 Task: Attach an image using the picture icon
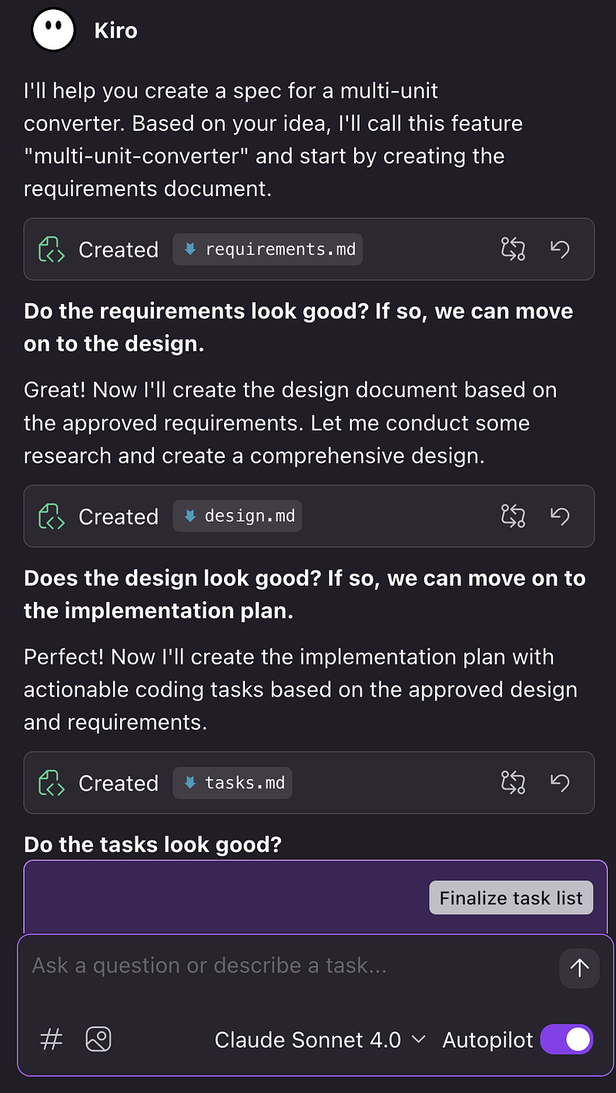coord(99,1040)
